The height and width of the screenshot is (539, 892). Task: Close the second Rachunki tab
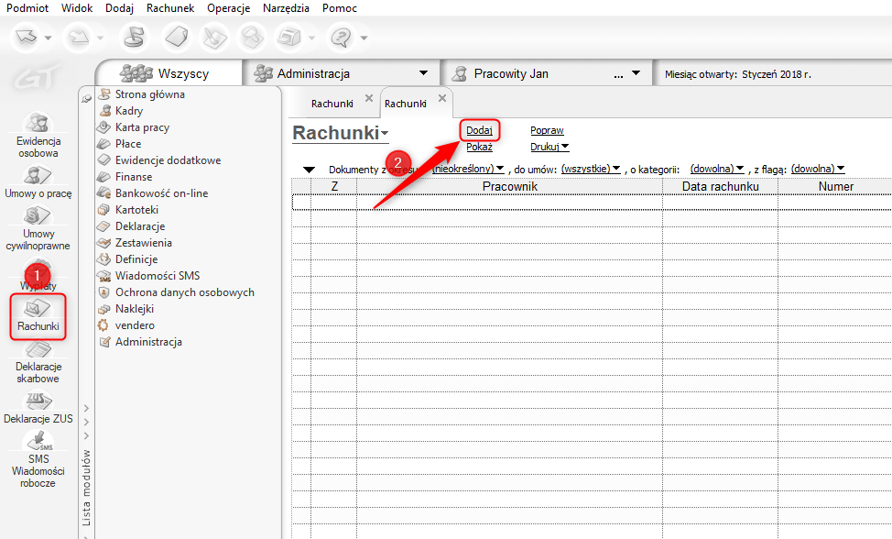tap(442, 98)
